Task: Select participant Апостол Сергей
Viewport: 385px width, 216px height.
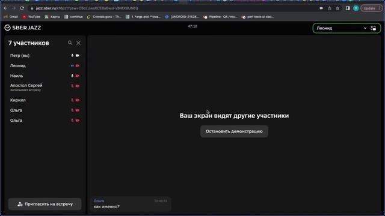Action: tap(45, 87)
